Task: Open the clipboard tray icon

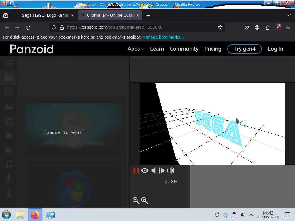Action: point(234,215)
